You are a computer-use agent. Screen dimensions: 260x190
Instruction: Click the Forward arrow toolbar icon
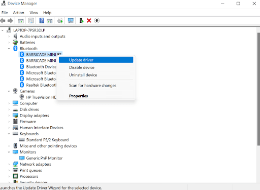10,21
